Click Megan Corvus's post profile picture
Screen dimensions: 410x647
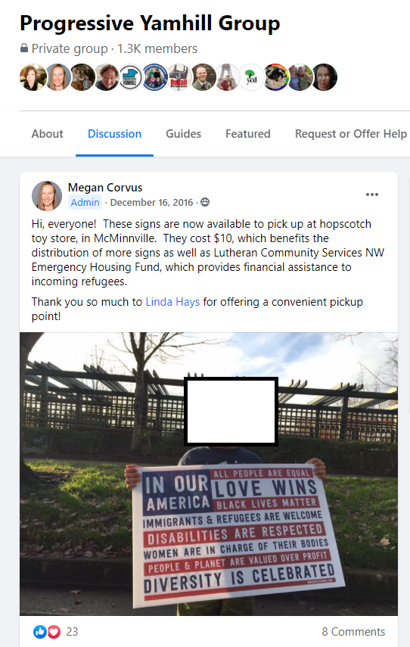[47, 195]
